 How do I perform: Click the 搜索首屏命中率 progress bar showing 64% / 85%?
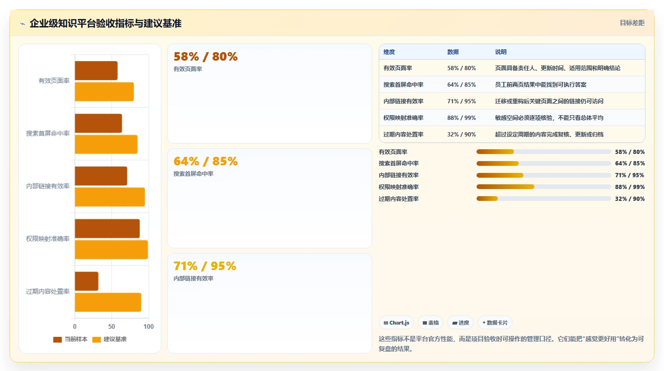[543, 163]
